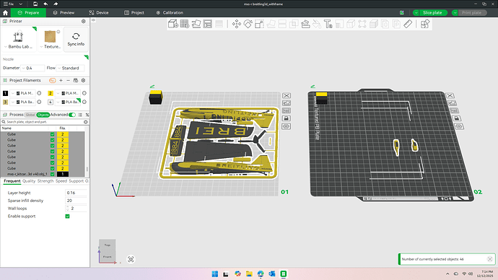Select the Move tool in toolbar
Image resolution: width=498 pixels, height=280 pixels.
coord(236,24)
